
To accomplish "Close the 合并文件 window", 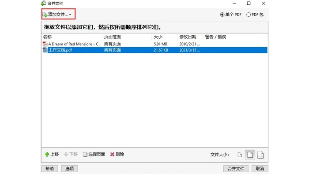I will (x=264, y=4).
